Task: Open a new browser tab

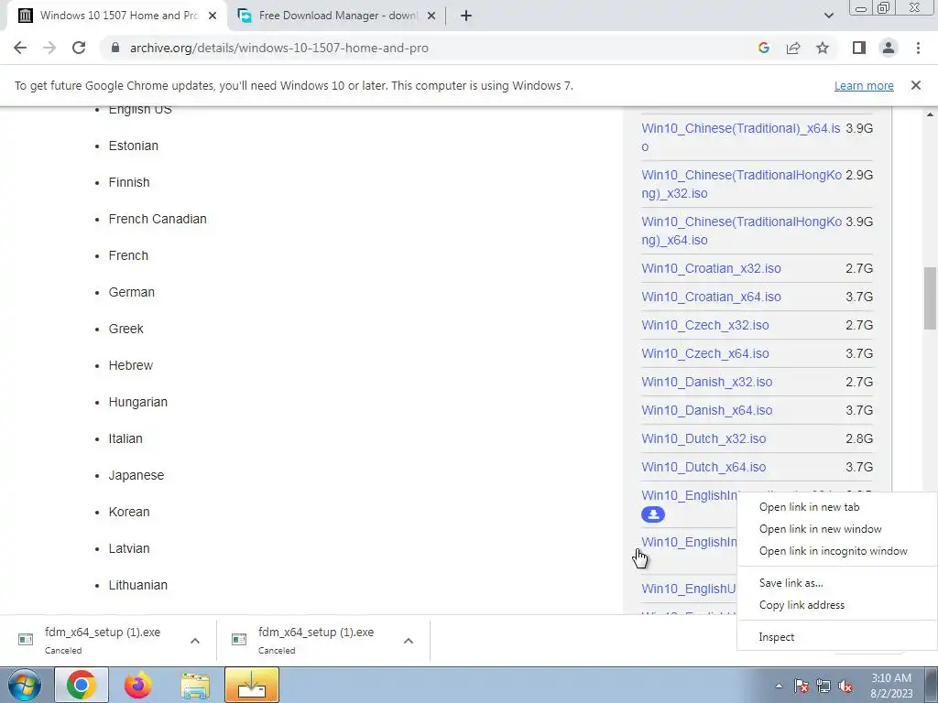Action: tap(466, 16)
